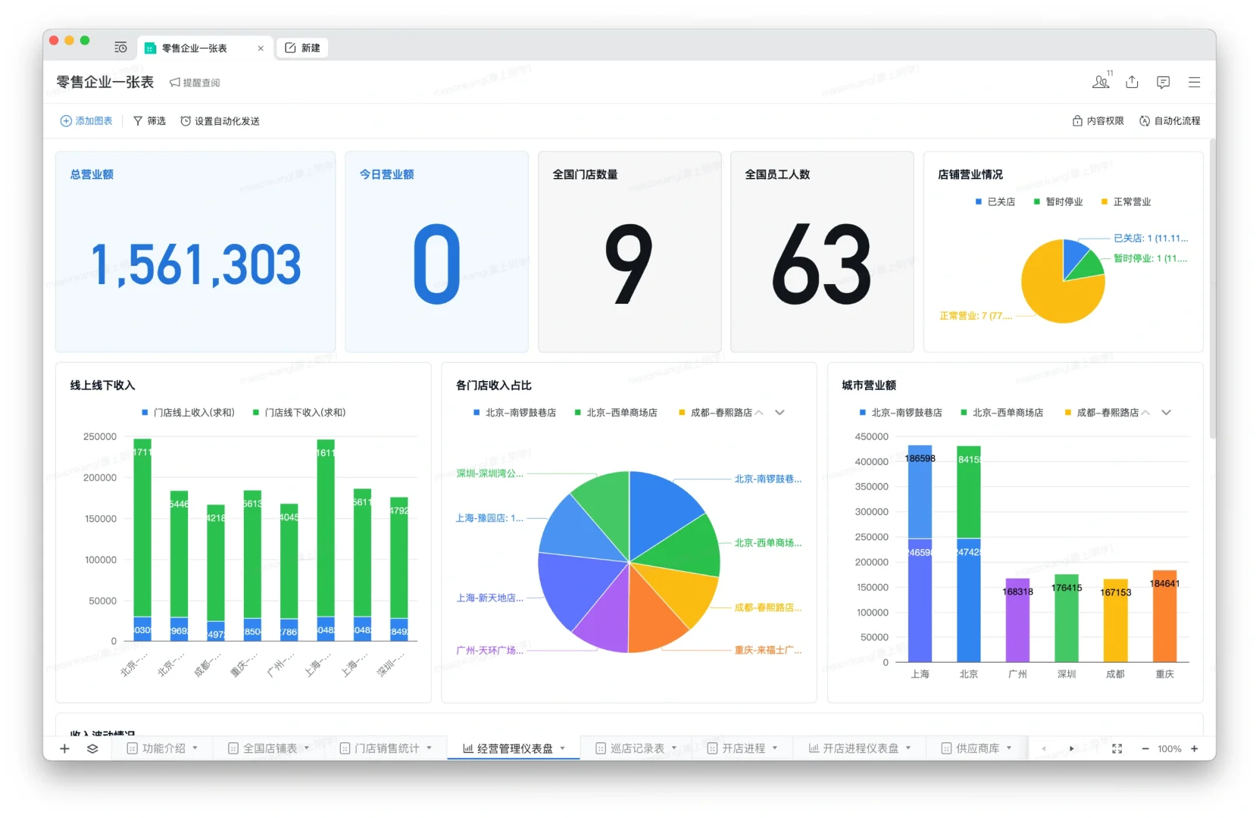
Task: Add a new sheet with plus icon
Action: click(x=64, y=748)
